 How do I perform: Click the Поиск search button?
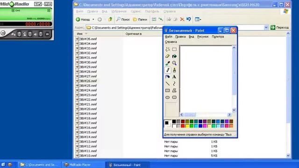(x=123, y=19)
